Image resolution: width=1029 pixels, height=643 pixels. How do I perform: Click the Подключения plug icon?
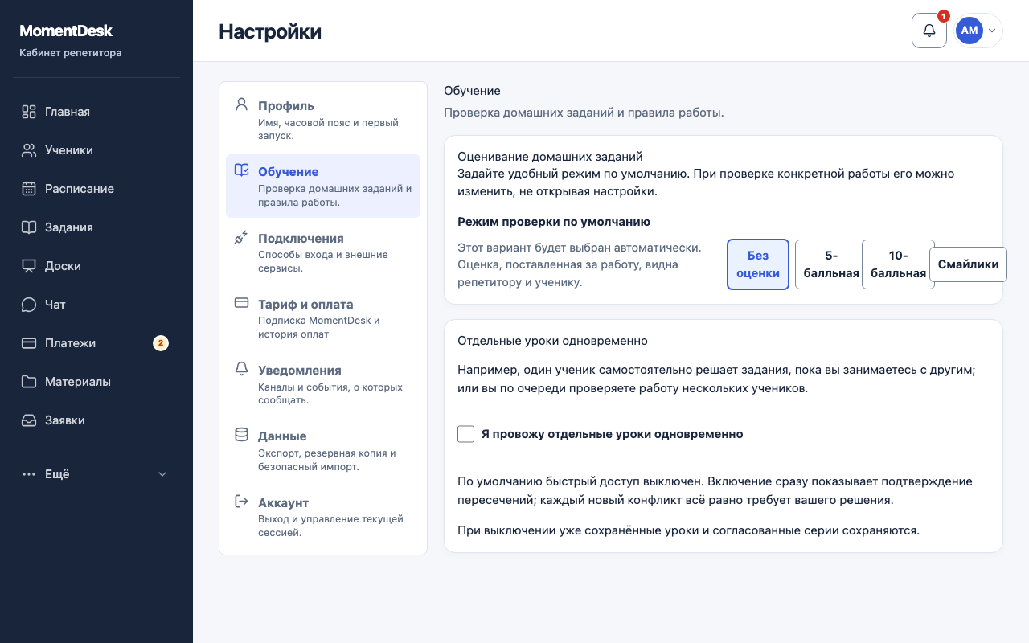241,237
